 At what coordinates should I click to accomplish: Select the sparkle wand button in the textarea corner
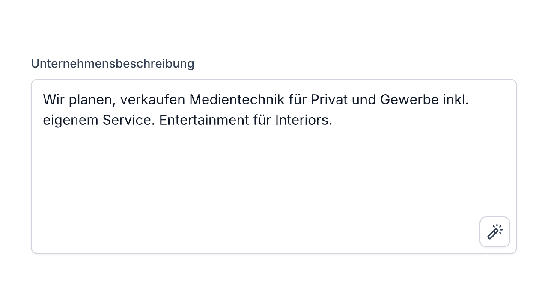pos(494,232)
